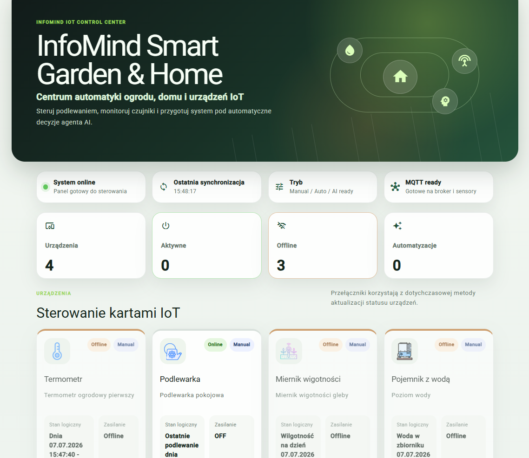Image resolution: width=529 pixels, height=458 pixels.
Task: Click the Podlewarka card title
Action: pos(180,379)
